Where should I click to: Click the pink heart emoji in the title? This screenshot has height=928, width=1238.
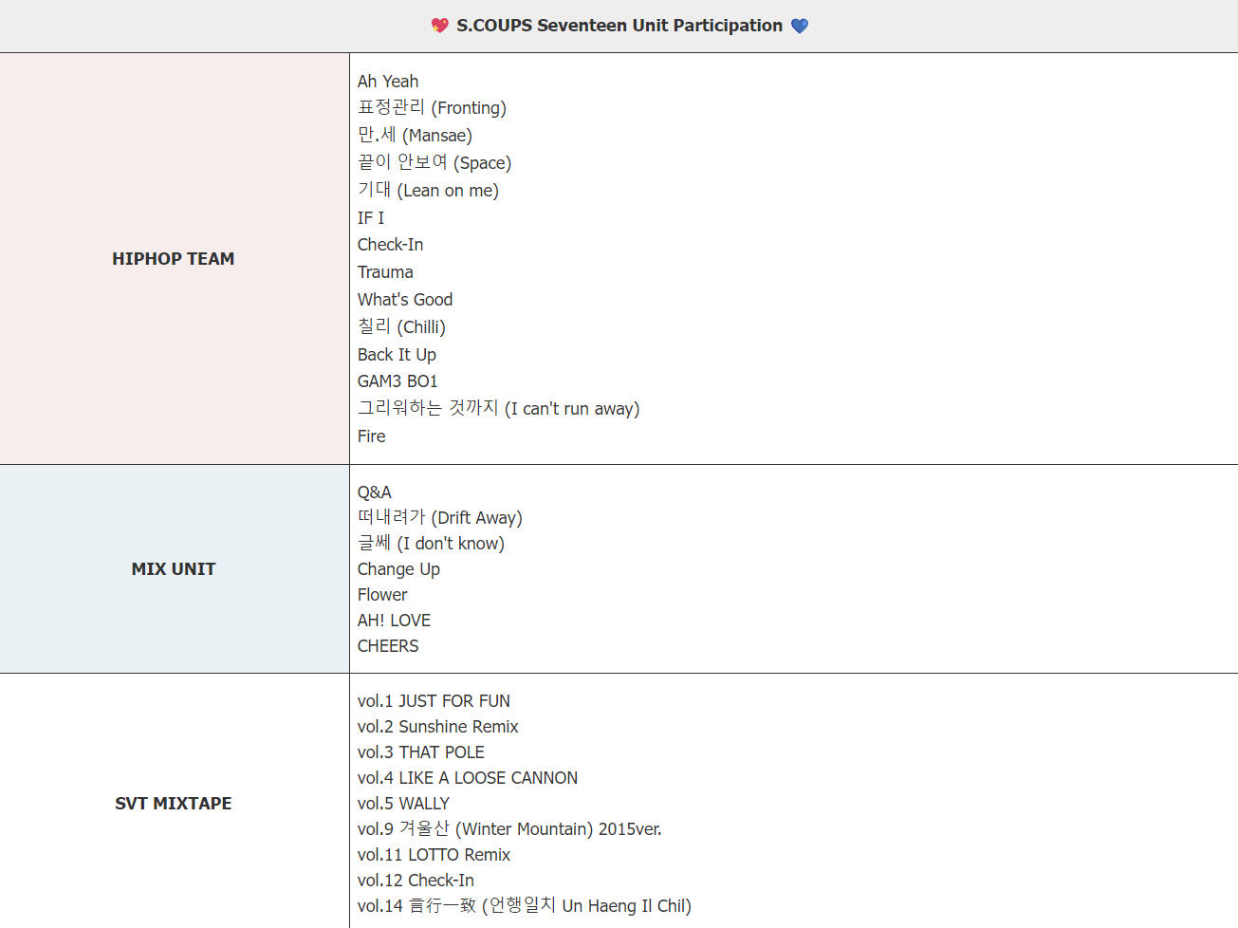coord(439,26)
